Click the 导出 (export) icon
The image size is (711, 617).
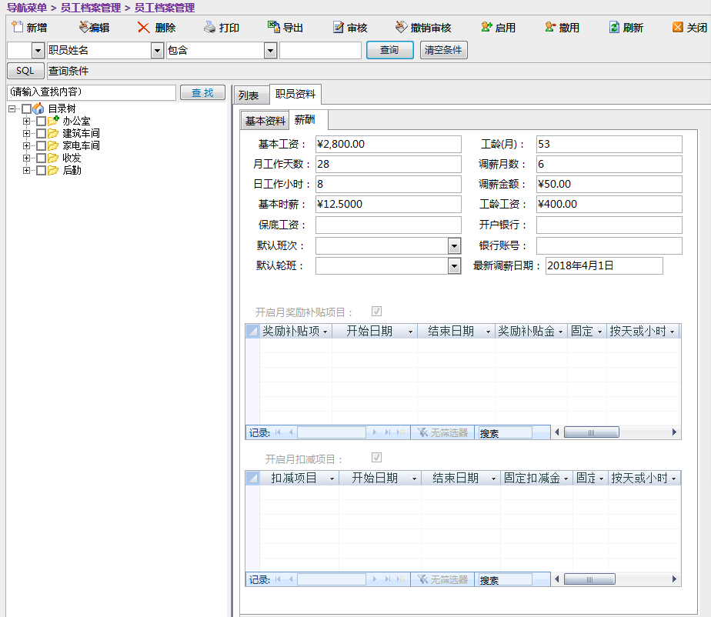coord(273,27)
